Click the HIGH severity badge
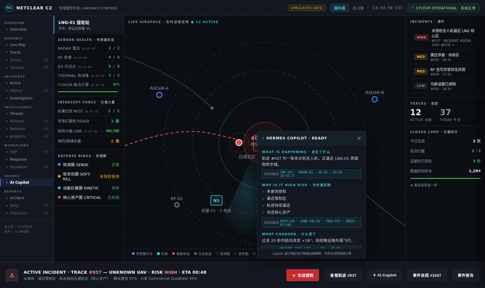 coord(421,37)
